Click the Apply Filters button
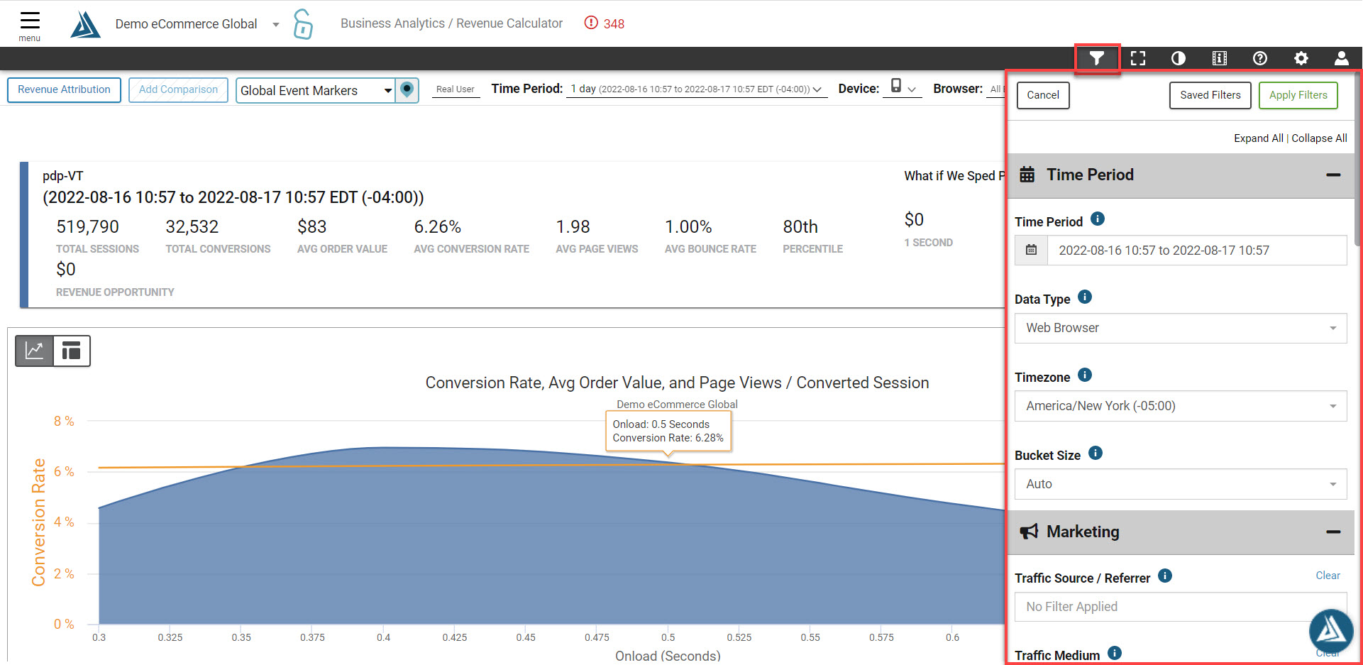Image resolution: width=1363 pixels, height=665 pixels. [x=1298, y=95]
